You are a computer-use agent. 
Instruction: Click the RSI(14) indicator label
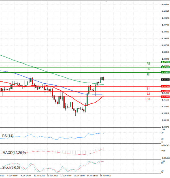pos(8,136)
